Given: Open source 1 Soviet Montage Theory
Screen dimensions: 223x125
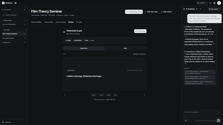Looking at the screenshot, I should pos(200,72).
